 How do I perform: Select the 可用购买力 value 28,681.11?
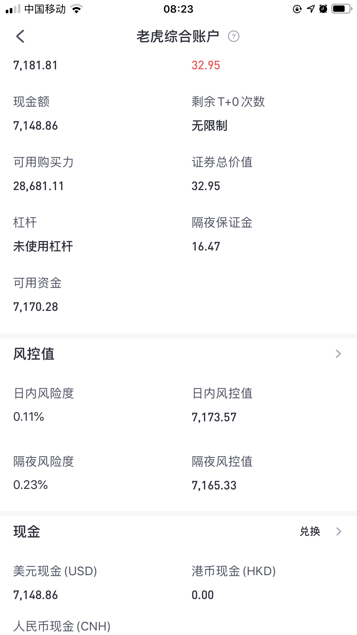39,186
